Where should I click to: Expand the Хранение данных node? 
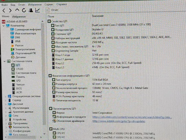point(6,112)
